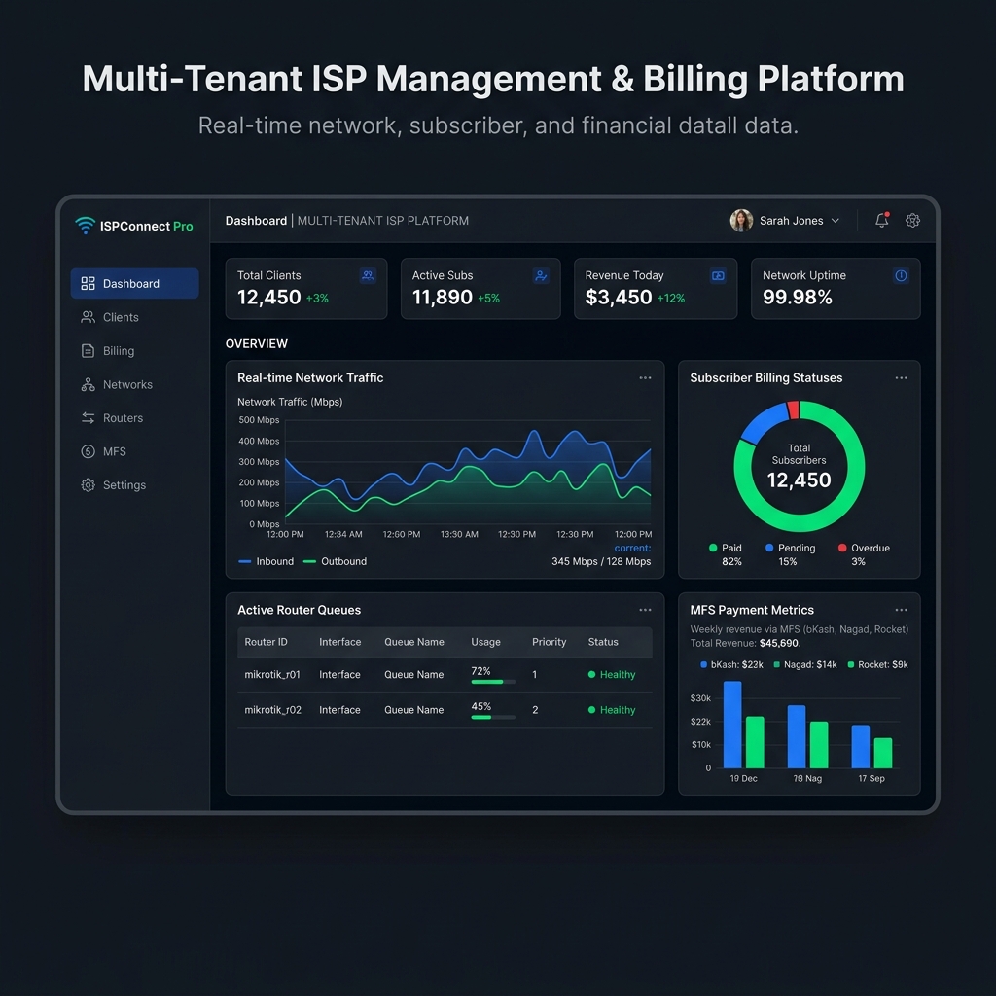Open notifications via the bell icon
996x996 pixels.
(882, 220)
